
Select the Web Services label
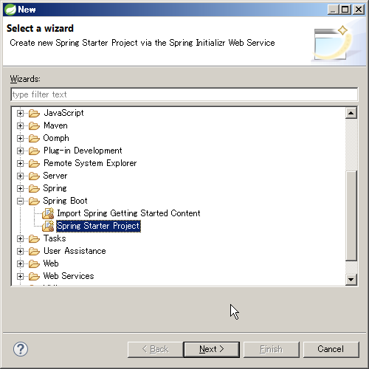(69, 276)
